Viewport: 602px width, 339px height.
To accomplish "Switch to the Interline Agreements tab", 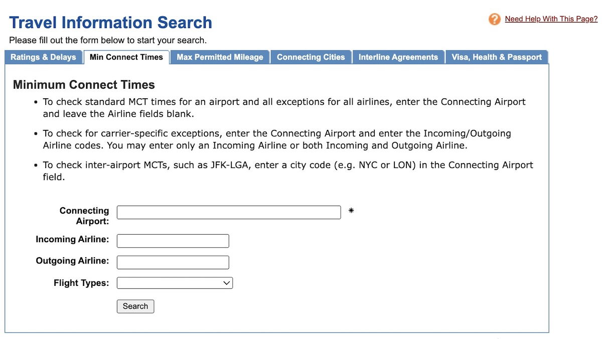I will [398, 57].
